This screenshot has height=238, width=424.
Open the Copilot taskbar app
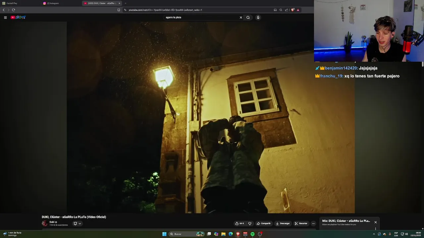click(216, 234)
